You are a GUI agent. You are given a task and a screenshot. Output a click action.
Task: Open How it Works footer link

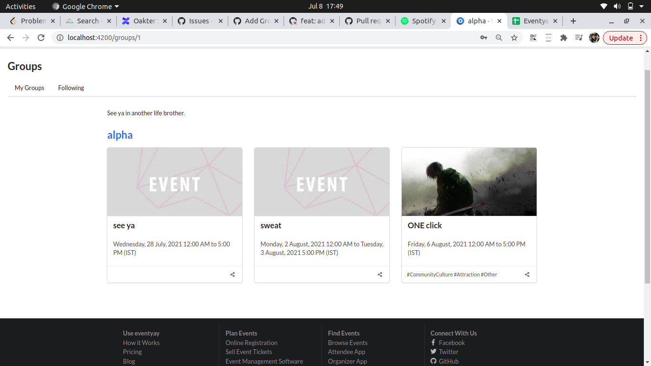click(x=141, y=343)
